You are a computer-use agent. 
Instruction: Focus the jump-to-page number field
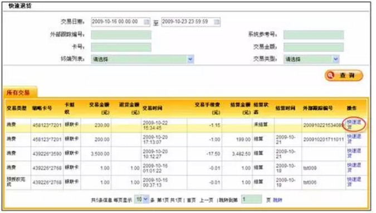pos(251,199)
